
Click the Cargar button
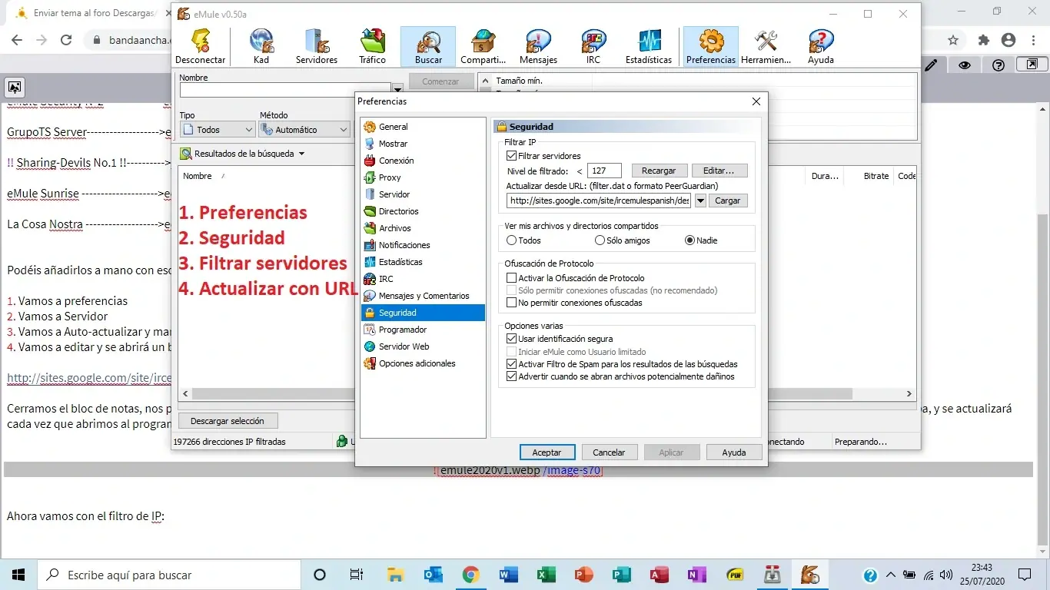[727, 201]
